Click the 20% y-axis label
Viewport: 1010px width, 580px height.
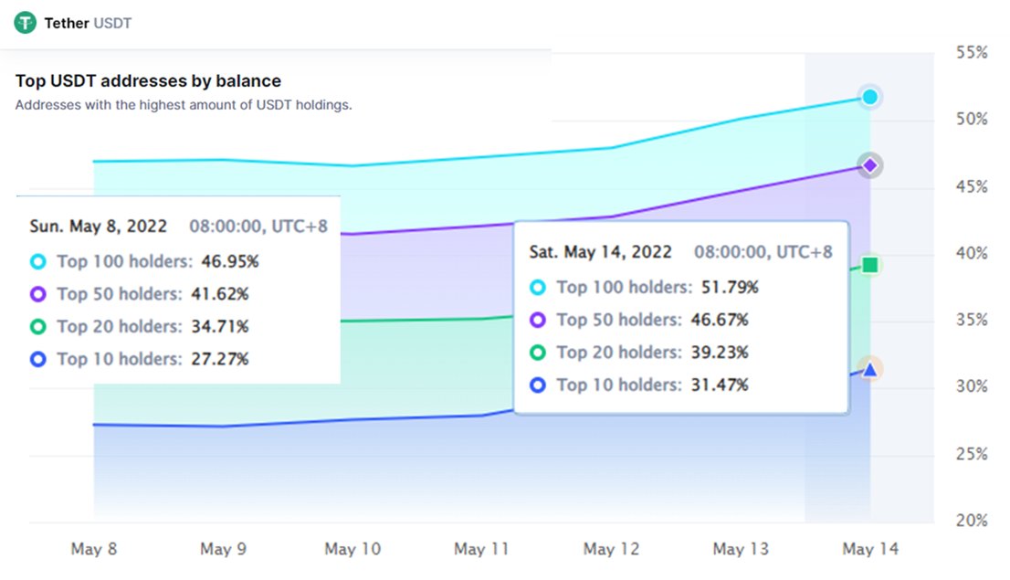point(972,521)
